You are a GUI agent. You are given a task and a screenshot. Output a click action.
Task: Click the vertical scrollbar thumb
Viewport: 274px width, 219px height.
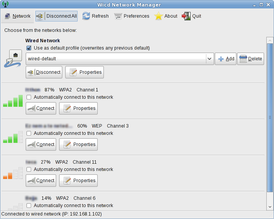point(270,118)
